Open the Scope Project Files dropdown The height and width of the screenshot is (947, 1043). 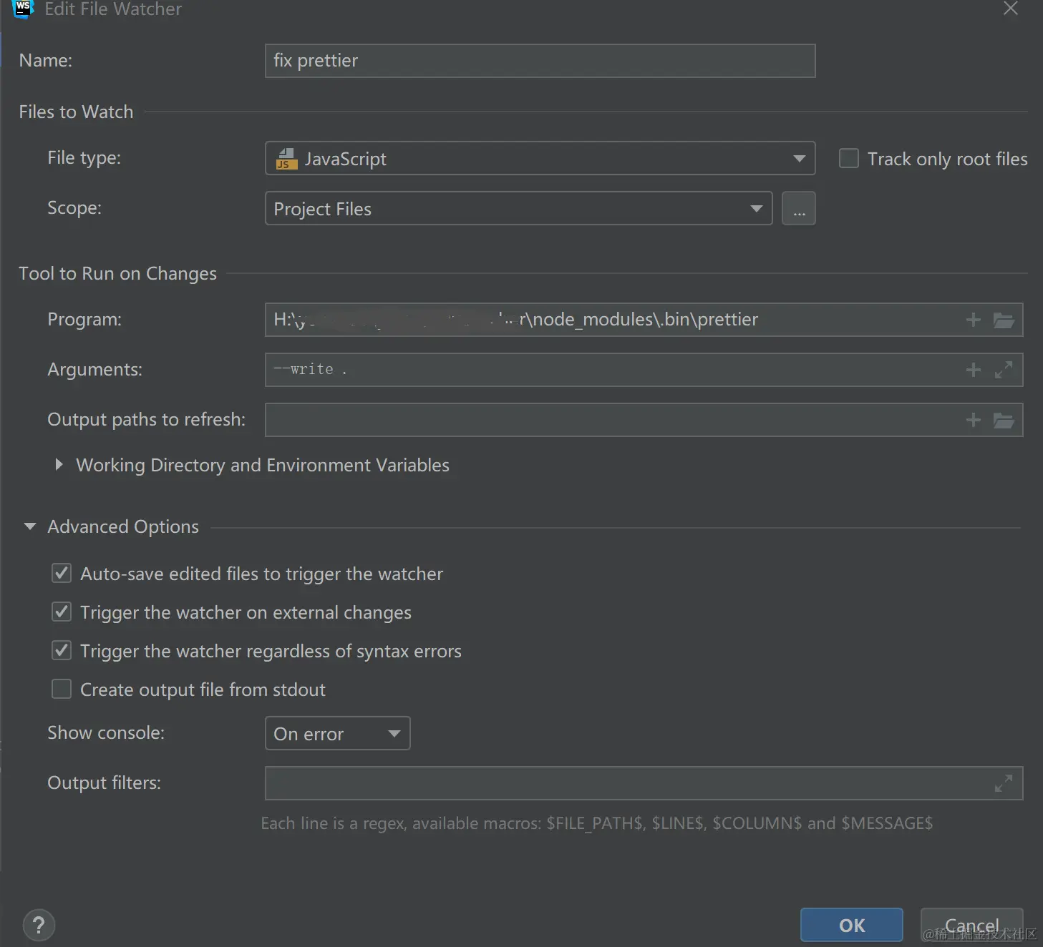518,208
